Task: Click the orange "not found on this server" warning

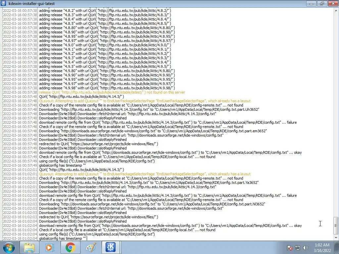Action: point(93,92)
